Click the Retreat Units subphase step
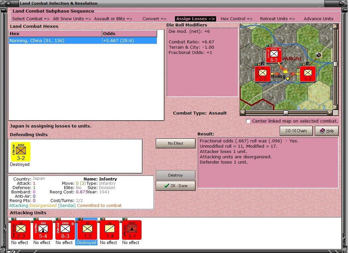Viewport: 349px width, 253px height. (x=277, y=19)
